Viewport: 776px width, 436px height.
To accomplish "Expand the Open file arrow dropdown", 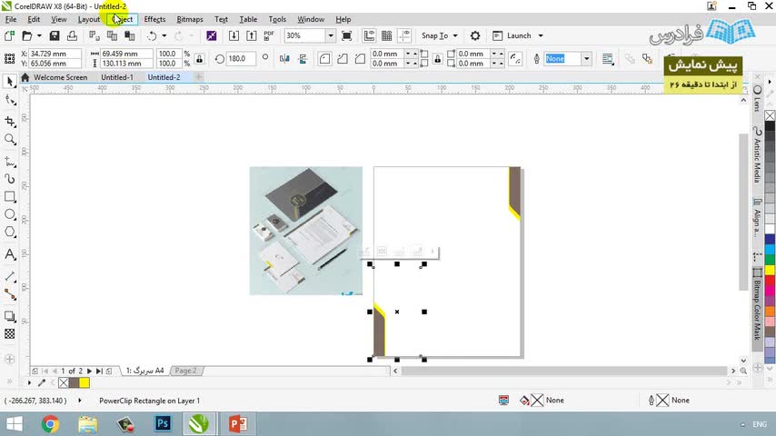I will coord(39,35).
